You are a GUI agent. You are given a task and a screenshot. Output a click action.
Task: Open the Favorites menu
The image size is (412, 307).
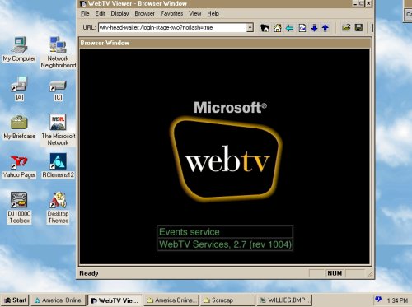click(171, 13)
